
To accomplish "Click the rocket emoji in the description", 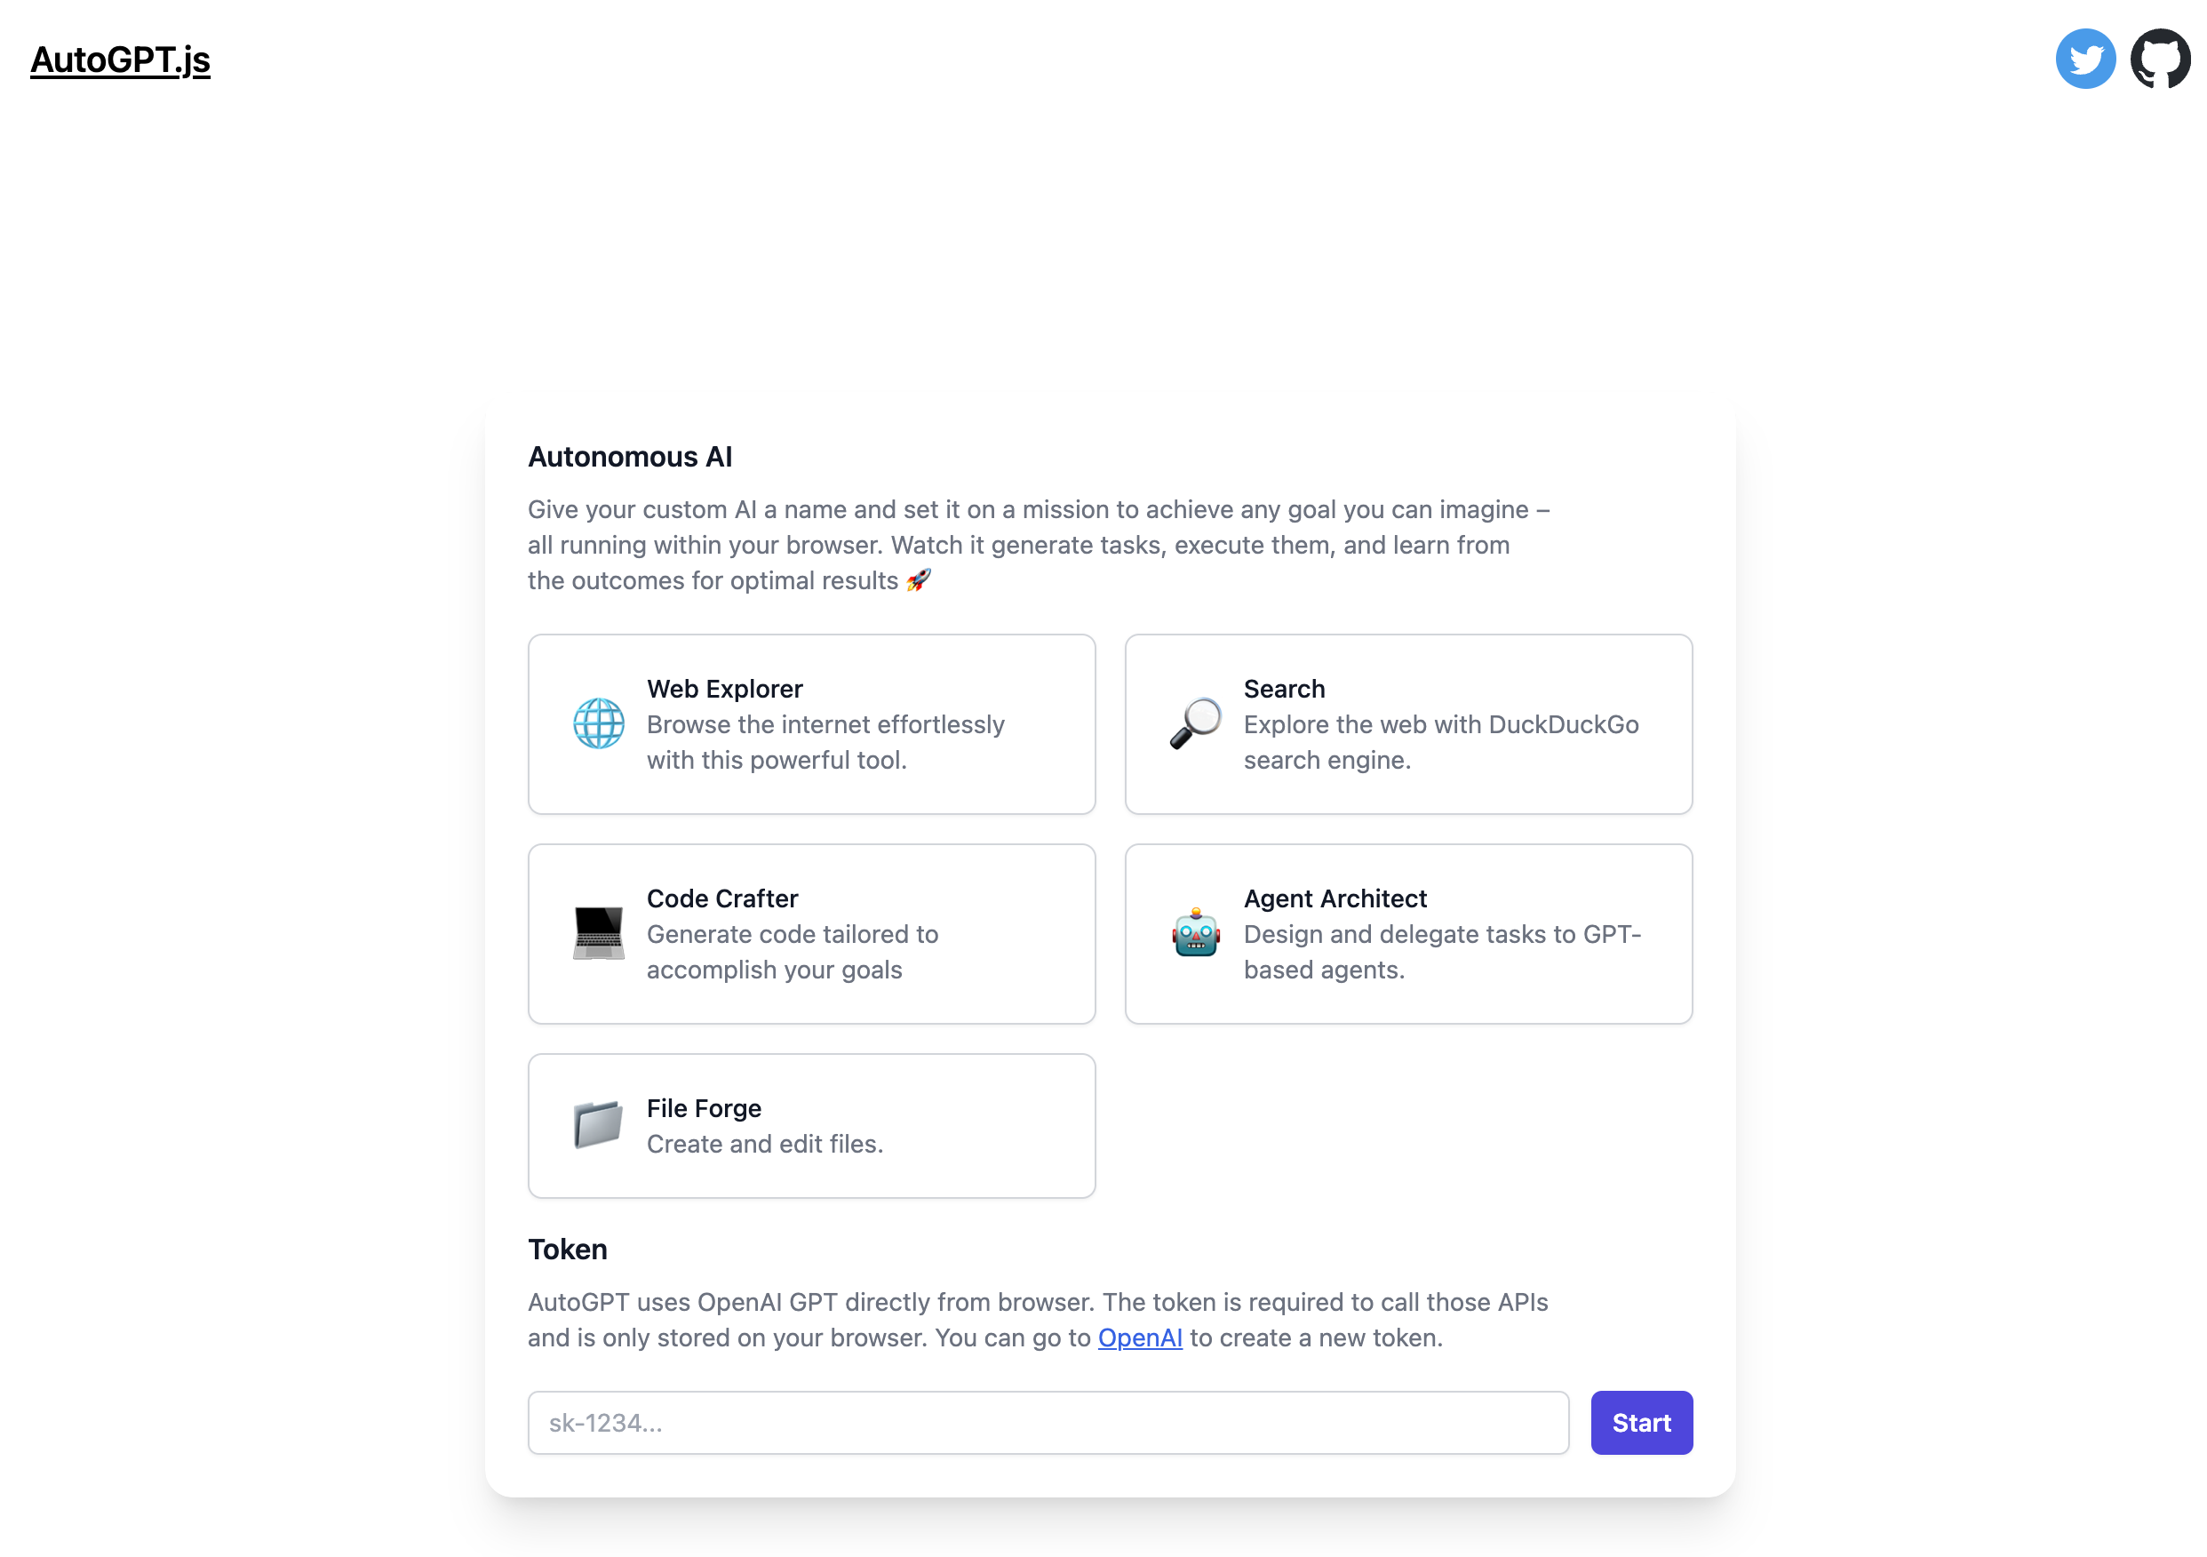I will 918,579.
